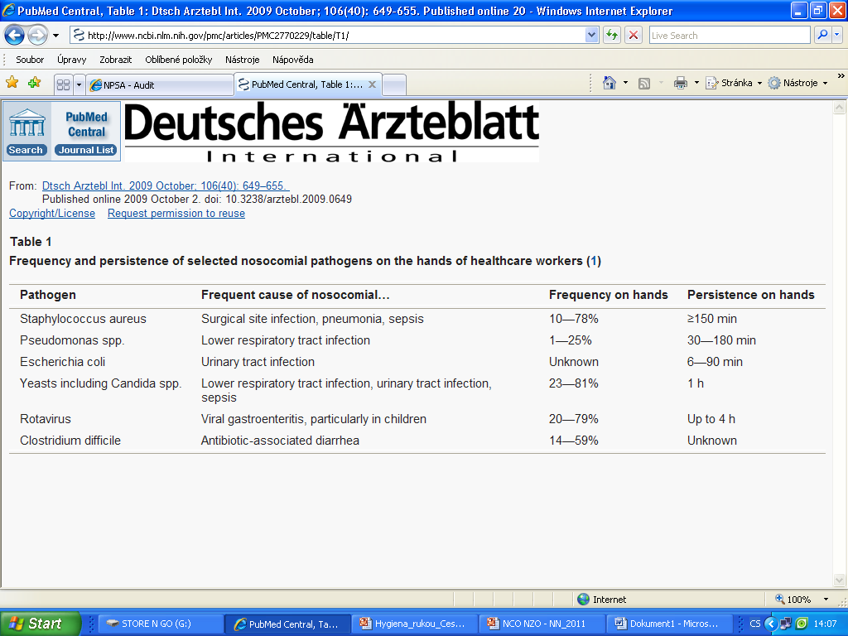Click the CS language indicator

(x=755, y=624)
